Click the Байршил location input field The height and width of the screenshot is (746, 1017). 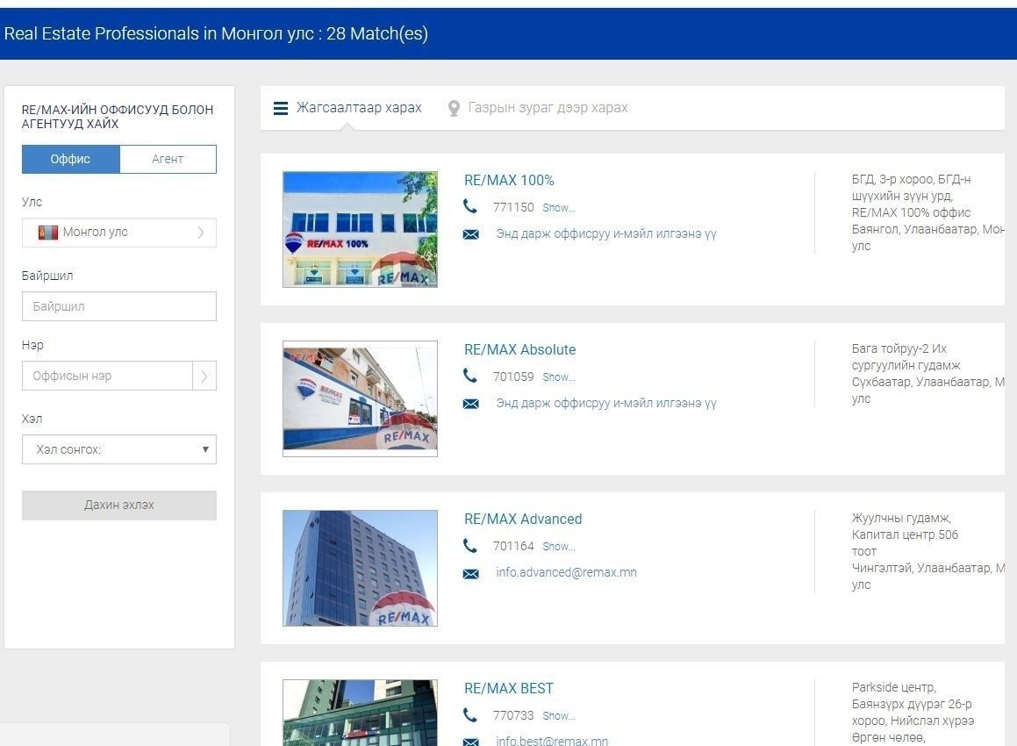119,306
